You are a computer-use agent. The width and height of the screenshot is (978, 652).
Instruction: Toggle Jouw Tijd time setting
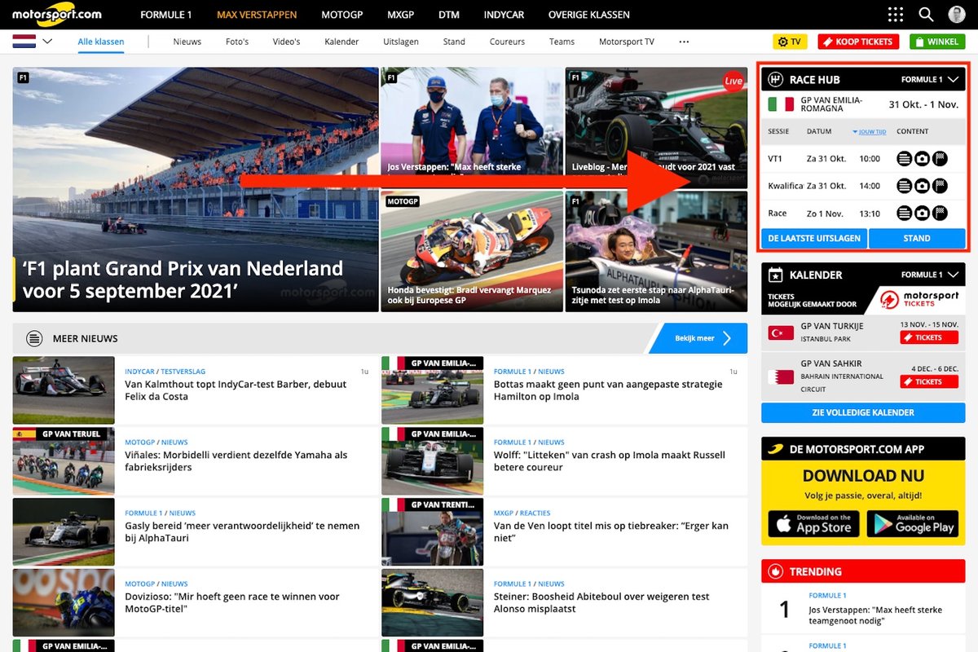pyautogui.click(x=870, y=131)
